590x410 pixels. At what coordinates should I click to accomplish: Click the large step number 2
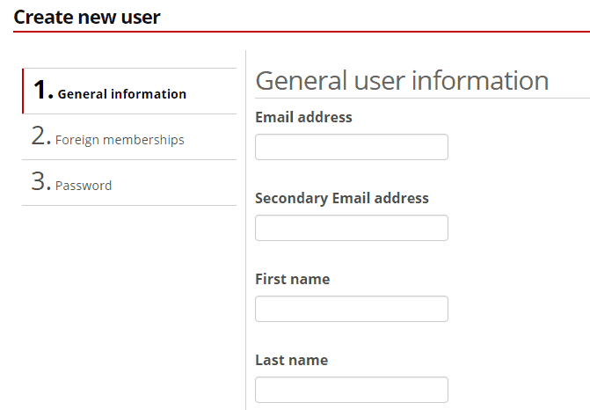(x=41, y=136)
